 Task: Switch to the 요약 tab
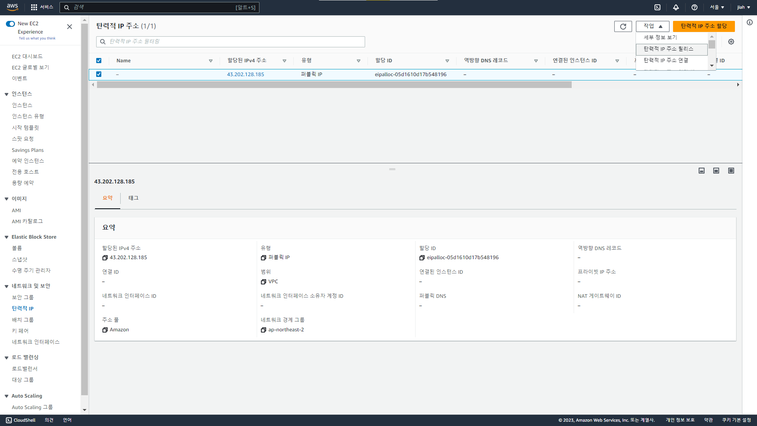108,198
